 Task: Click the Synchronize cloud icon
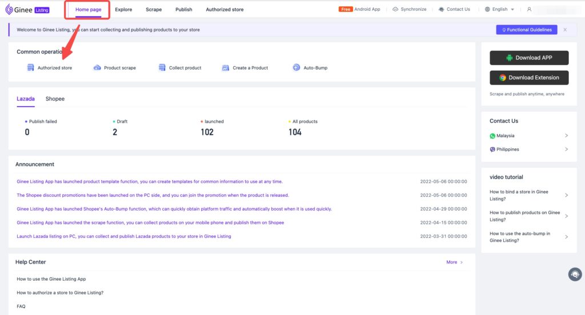coord(395,10)
